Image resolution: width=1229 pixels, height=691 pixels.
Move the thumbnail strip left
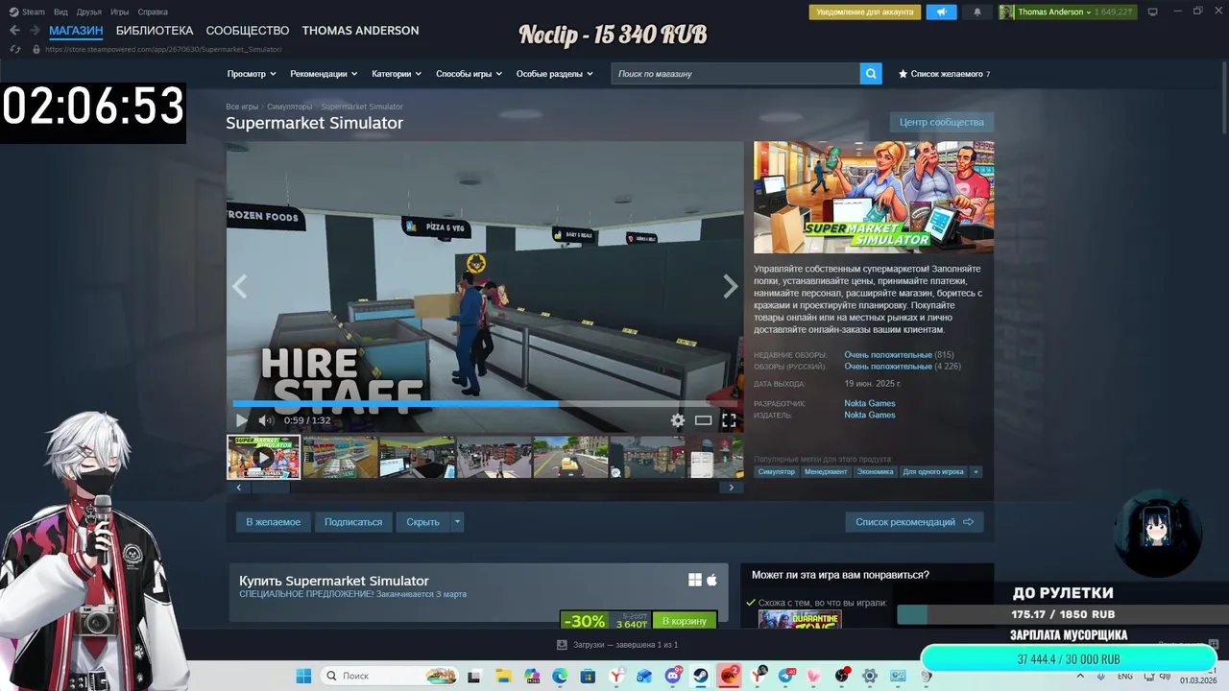pos(239,488)
